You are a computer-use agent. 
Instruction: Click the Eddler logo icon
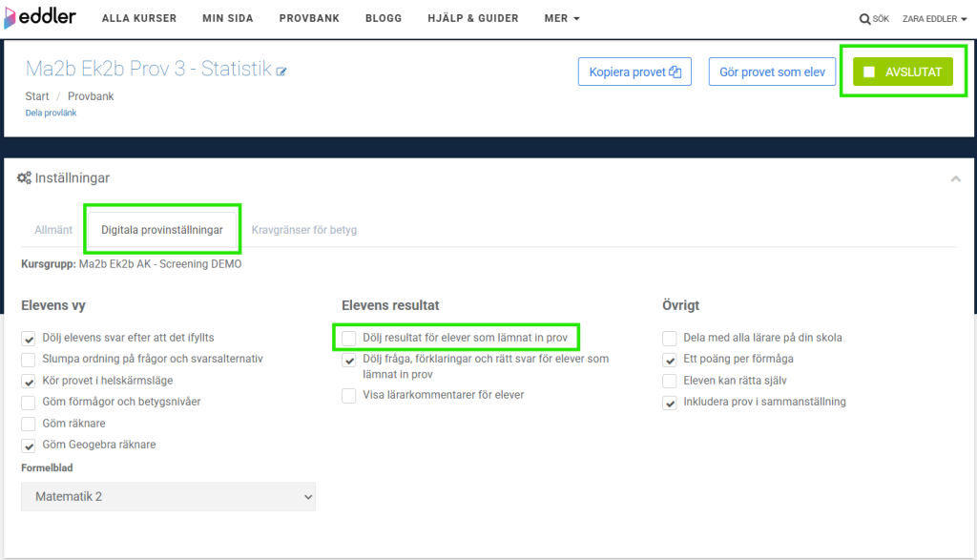pos(11,18)
